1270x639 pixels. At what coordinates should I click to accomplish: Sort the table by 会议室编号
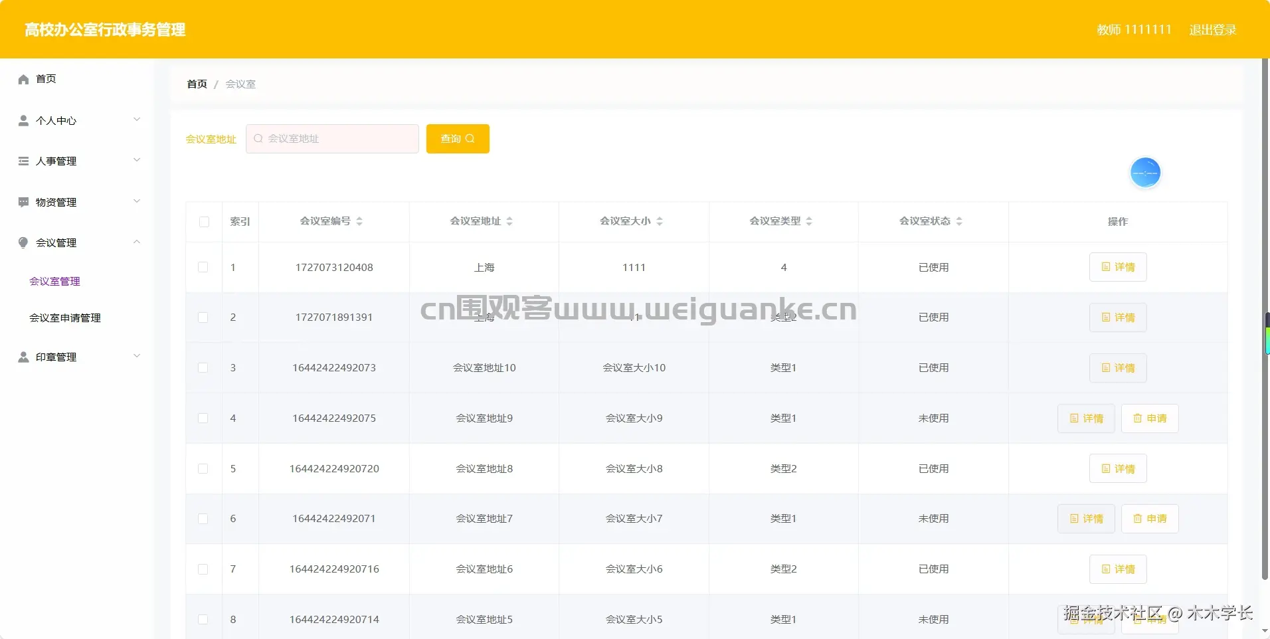coord(359,221)
